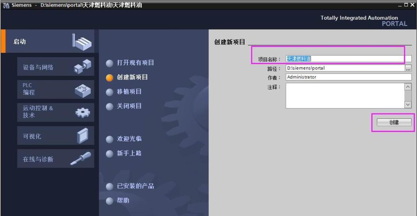
Task: Open 可视化 portal entry
Action: point(56,136)
